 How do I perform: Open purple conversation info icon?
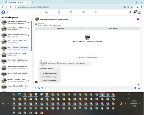138,19
